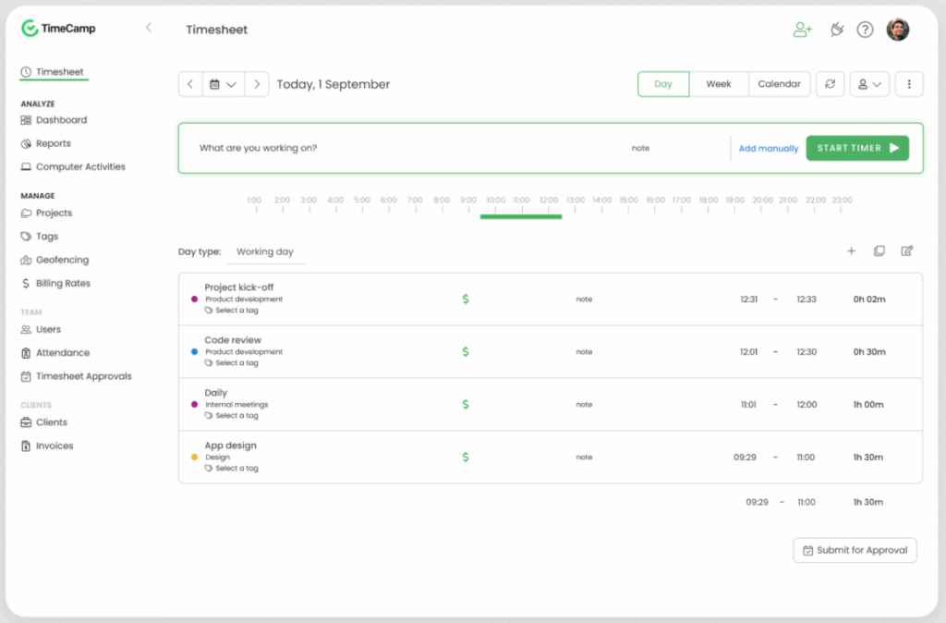This screenshot has width=946, height=623.
Task: Open Billing Rates in the sidebar
Action: 55,283
